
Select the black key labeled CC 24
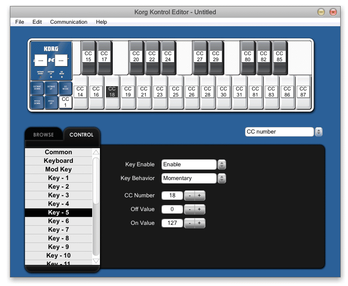[168, 58]
